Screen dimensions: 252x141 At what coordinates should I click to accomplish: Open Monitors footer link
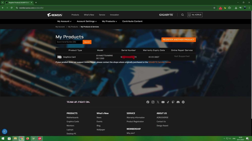coord(70,126)
